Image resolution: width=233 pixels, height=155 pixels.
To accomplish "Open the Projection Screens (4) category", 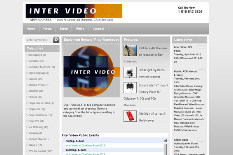I will (x=41, y=103).
